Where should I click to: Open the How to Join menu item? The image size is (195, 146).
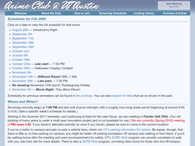(x=82, y=13)
